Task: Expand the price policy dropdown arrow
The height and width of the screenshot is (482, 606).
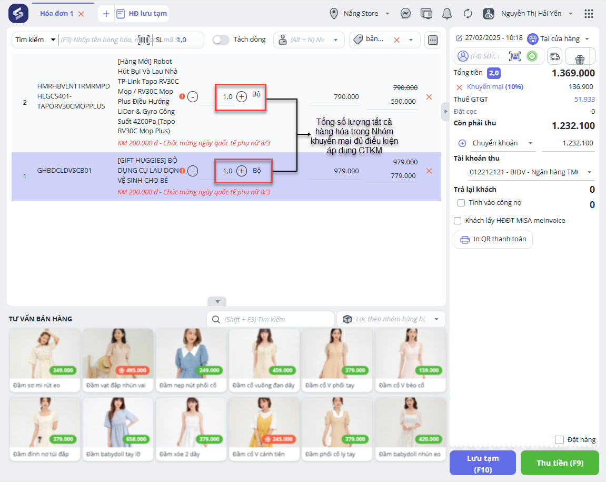Action: pos(411,40)
